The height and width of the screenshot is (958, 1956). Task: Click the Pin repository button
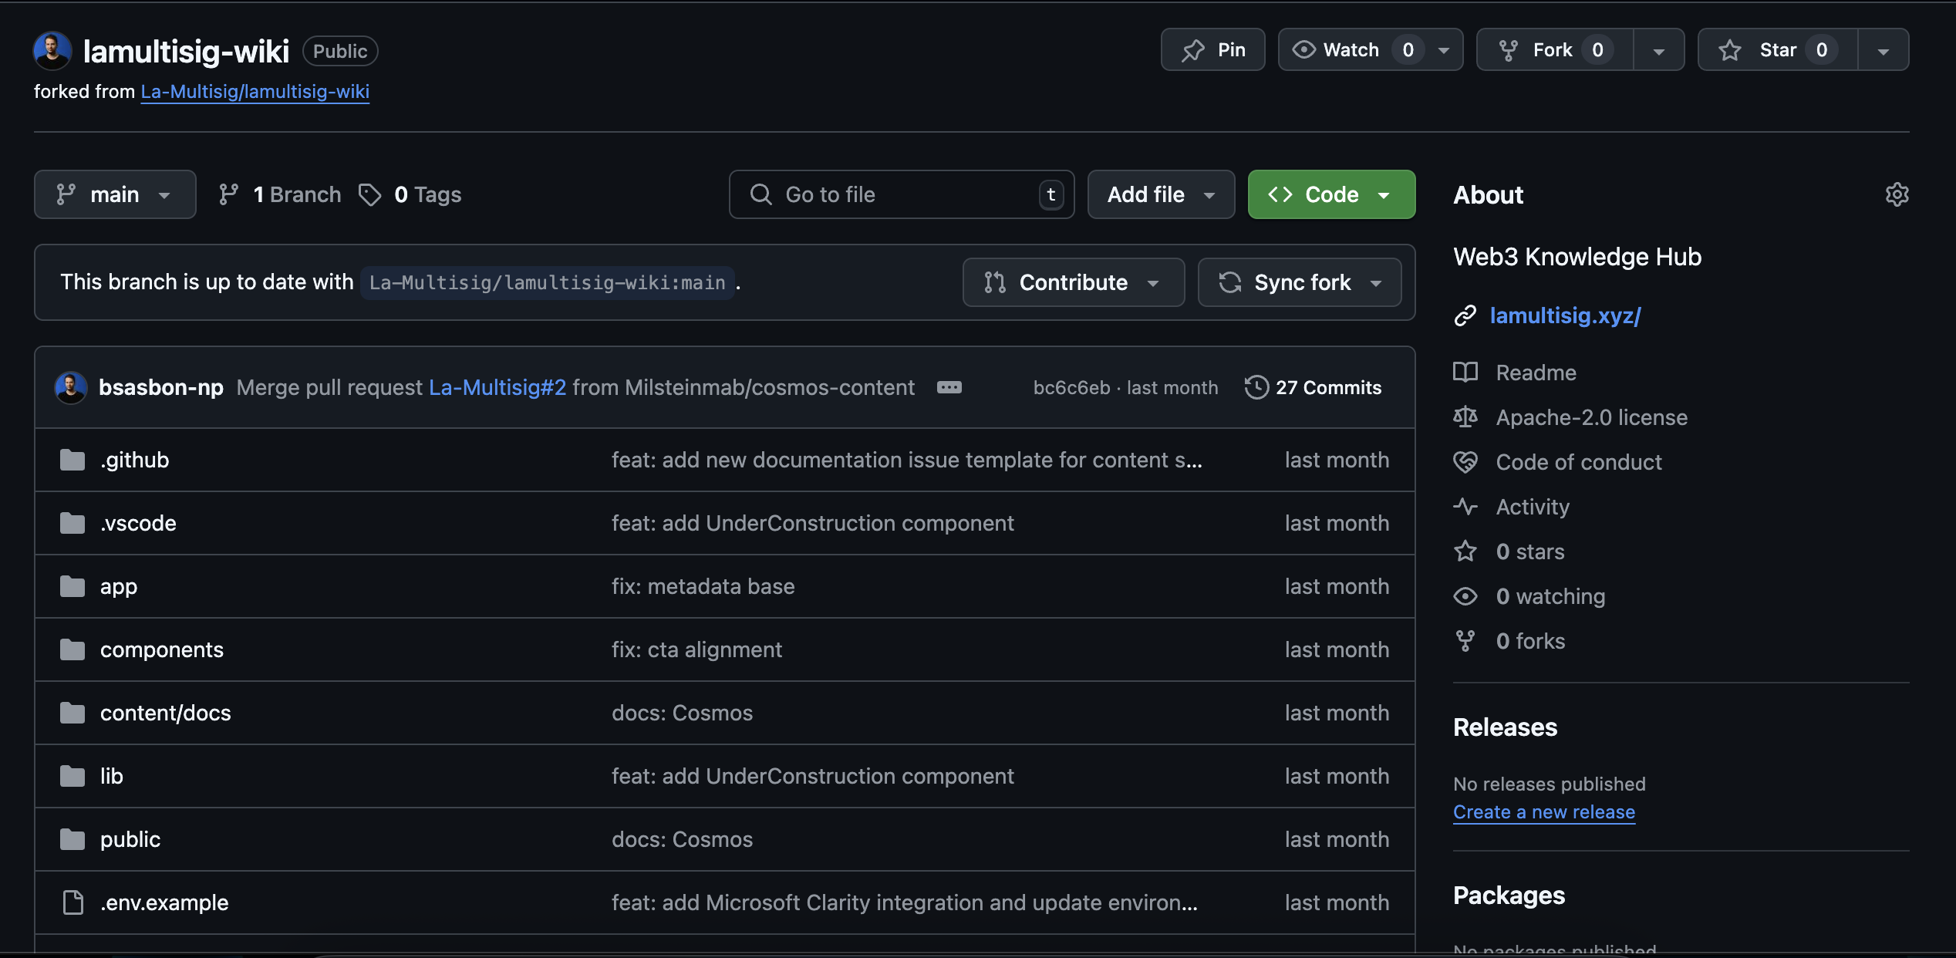pyautogui.click(x=1212, y=50)
